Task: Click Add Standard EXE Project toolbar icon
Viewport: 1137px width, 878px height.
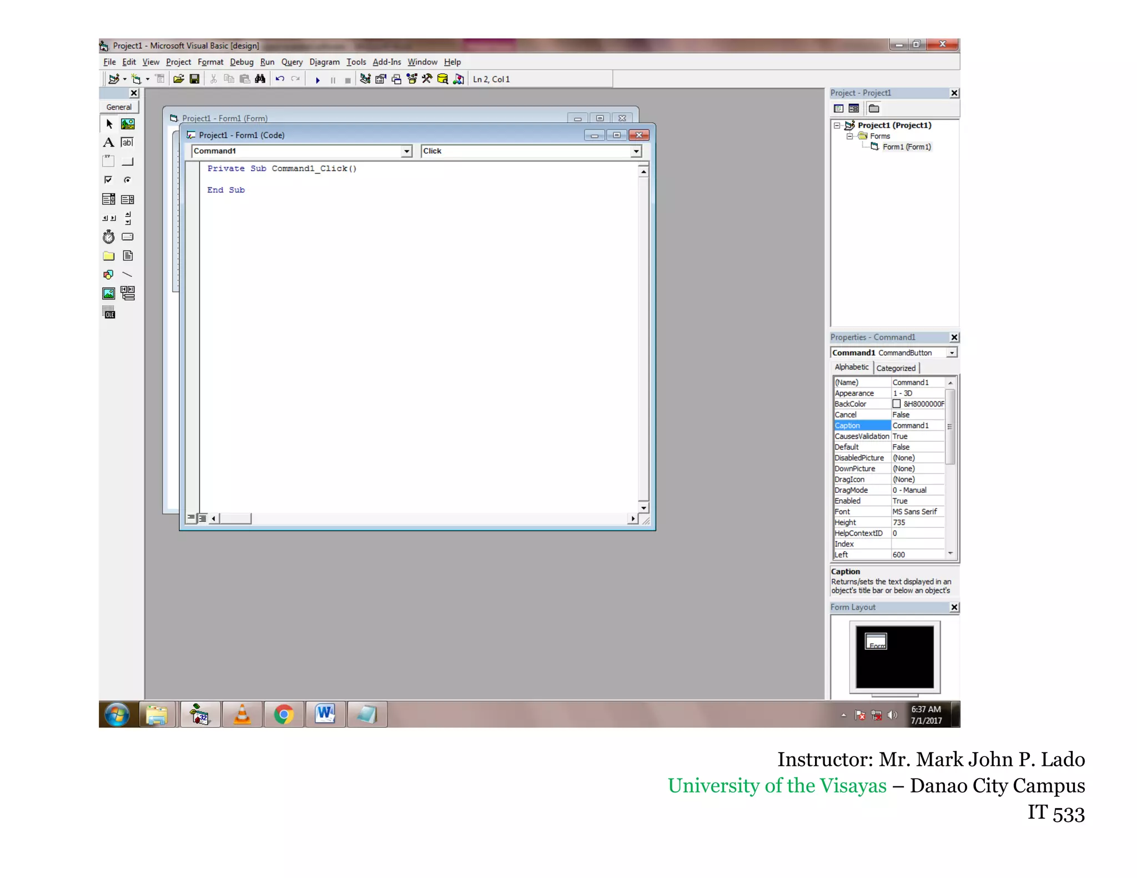Action: tap(114, 79)
